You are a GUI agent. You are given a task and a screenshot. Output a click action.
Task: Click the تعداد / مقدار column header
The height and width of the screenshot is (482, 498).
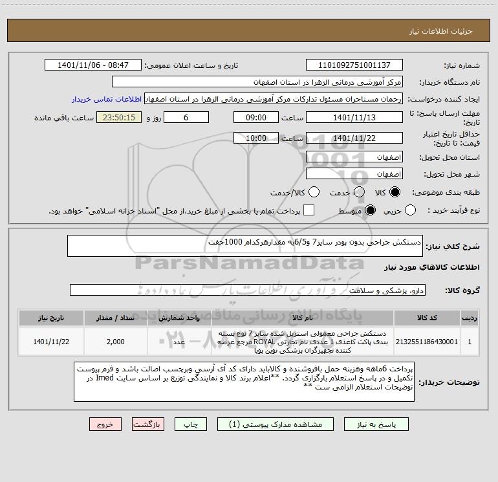click(x=116, y=318)
